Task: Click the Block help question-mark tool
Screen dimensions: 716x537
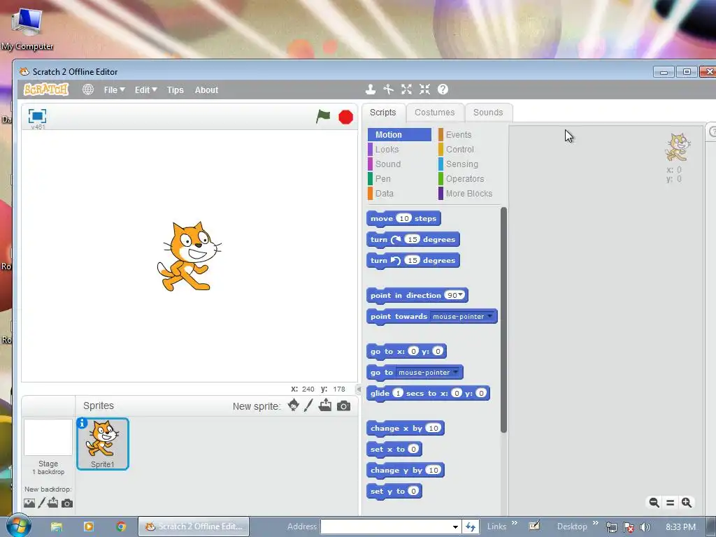Action: [443, 89]
